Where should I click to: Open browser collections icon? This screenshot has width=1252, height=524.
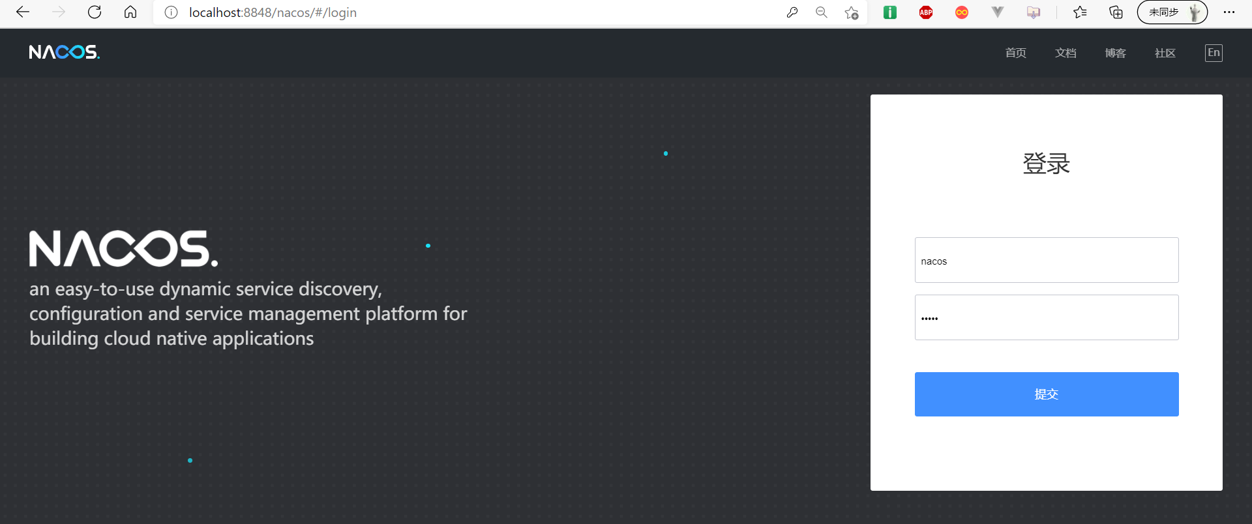pos(1116,12)
